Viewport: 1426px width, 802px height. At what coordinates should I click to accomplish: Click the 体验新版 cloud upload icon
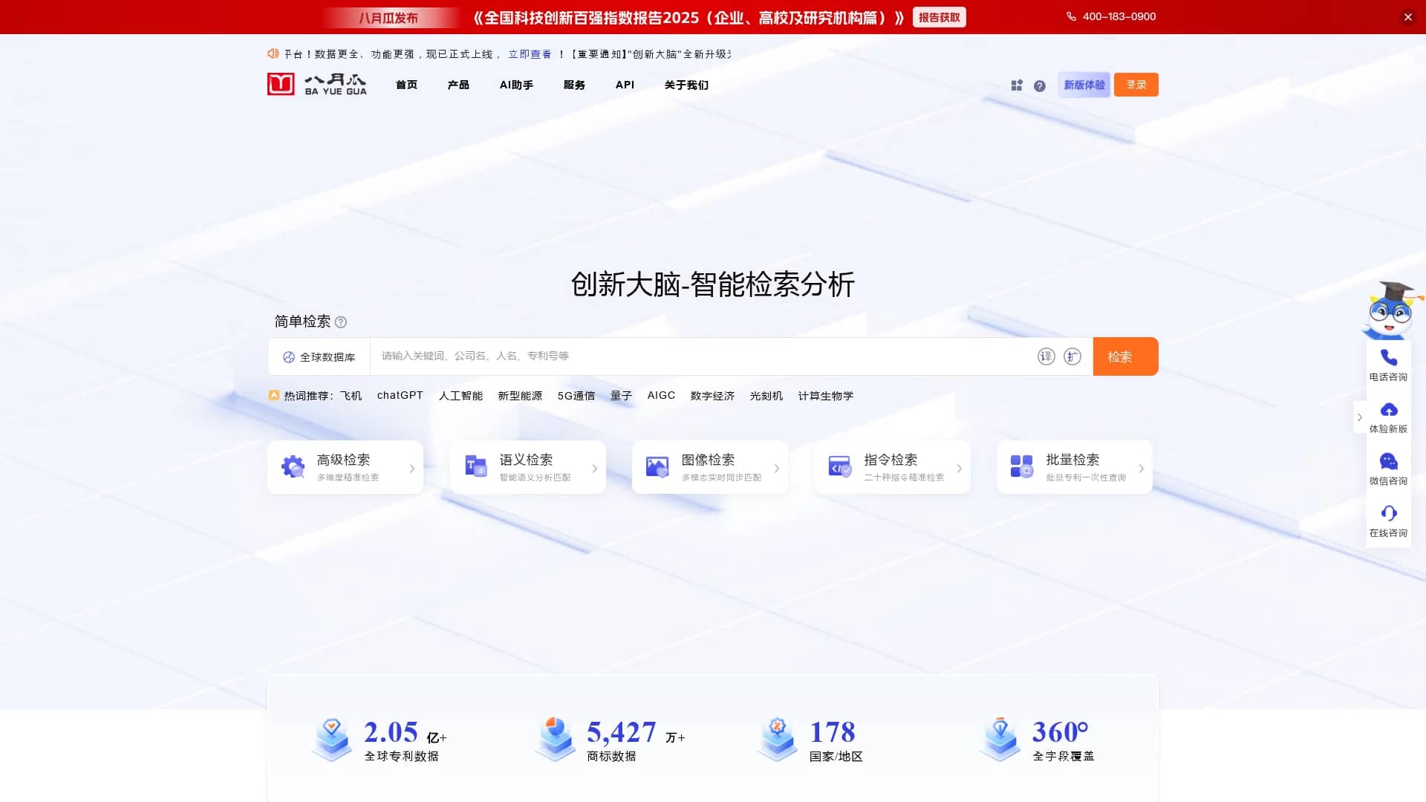[1389, 410]
